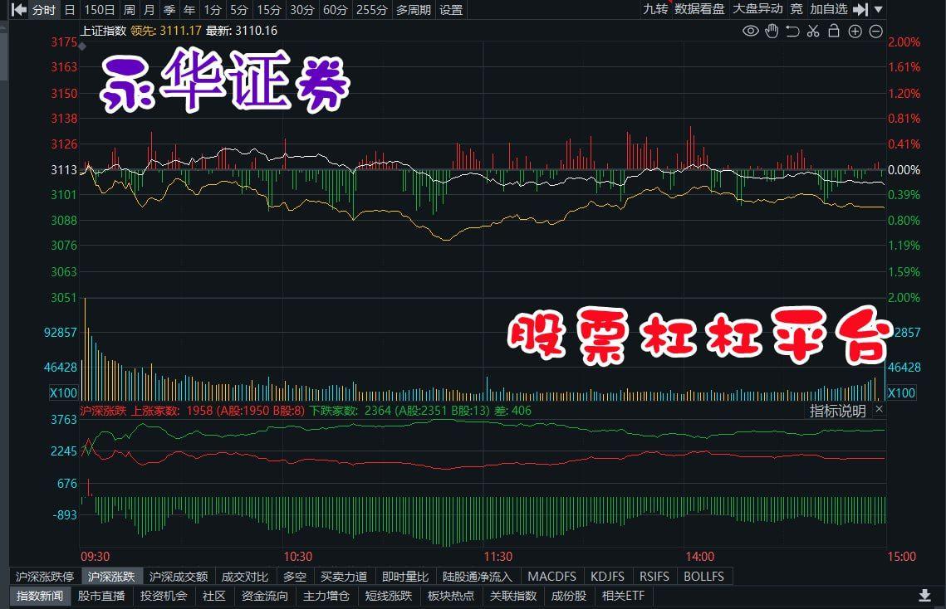946x609 pixels.
Task: Zoom out using the minus icon
Action: (x=875, y=31)
